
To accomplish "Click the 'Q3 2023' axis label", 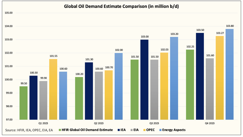I will [154, 123].
